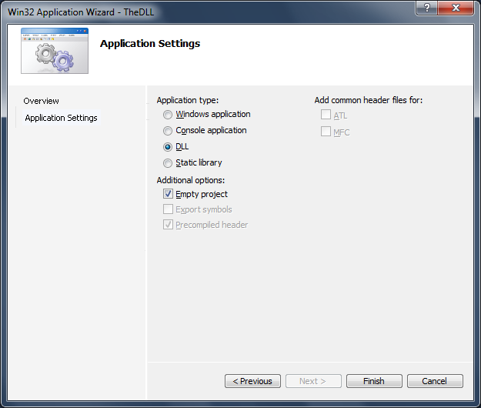Enable MFC common header files

click(326, 132)
